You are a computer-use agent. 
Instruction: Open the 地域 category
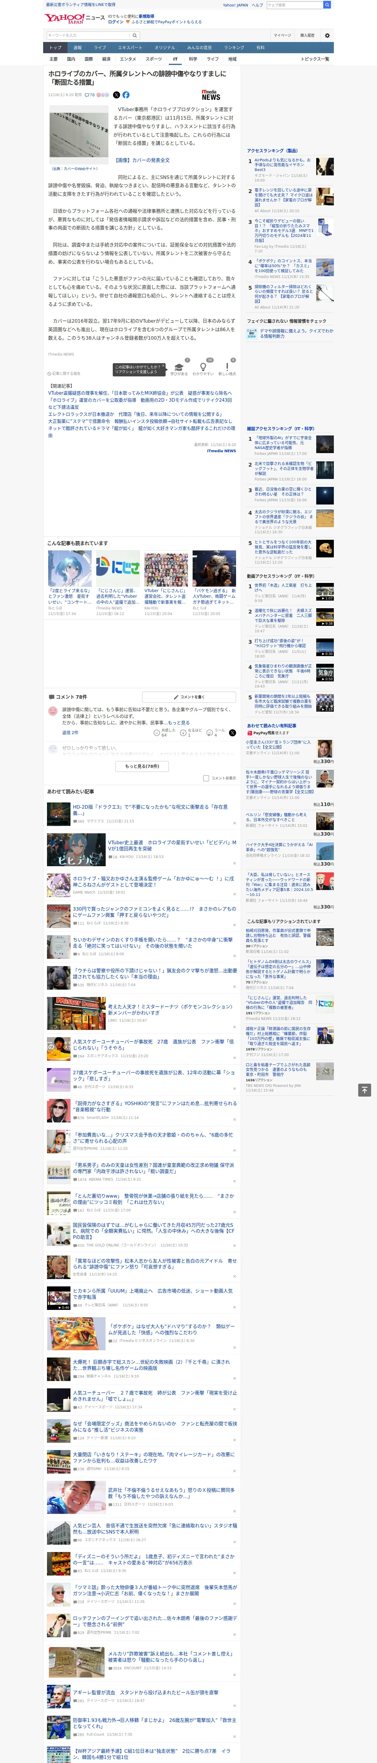point(232,59)
